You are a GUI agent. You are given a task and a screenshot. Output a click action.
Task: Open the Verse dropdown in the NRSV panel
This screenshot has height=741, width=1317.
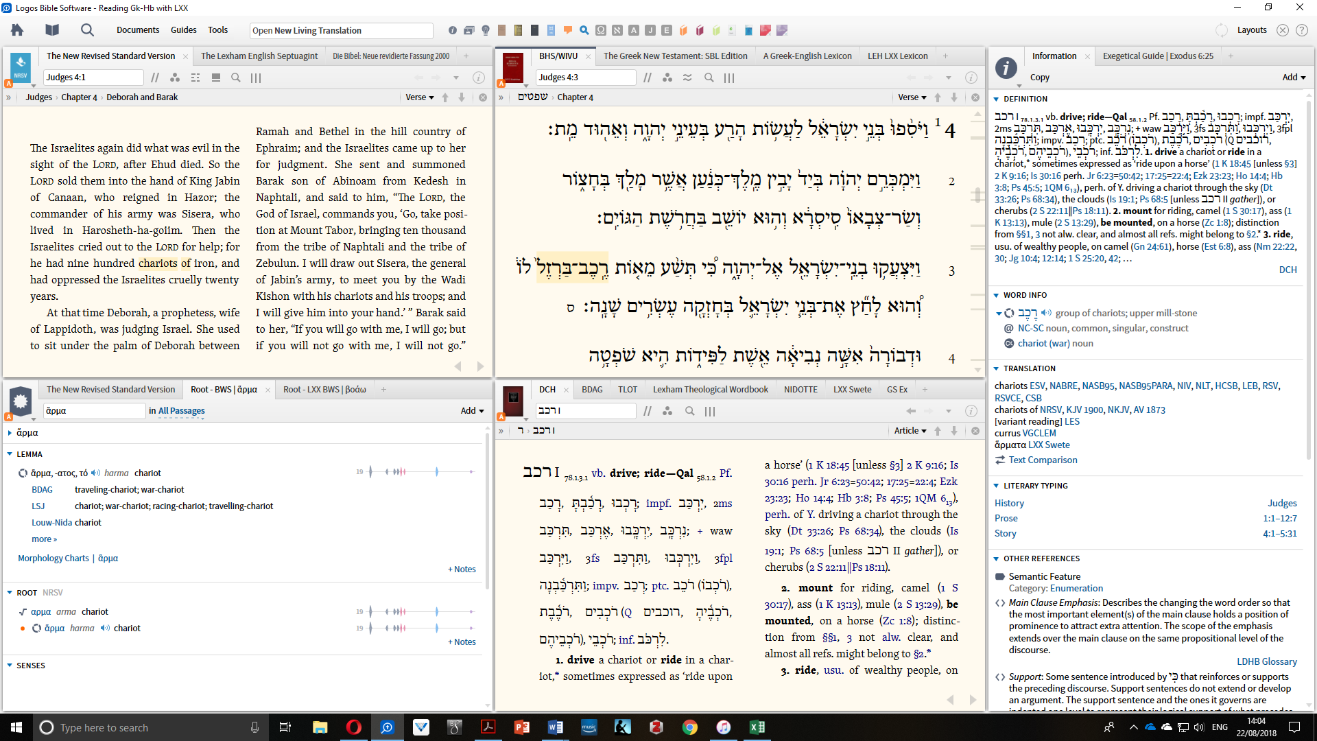(419, 97)
